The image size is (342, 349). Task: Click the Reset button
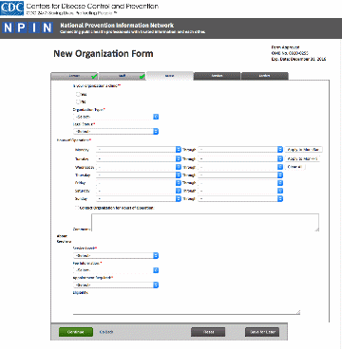tap(208, 332)
